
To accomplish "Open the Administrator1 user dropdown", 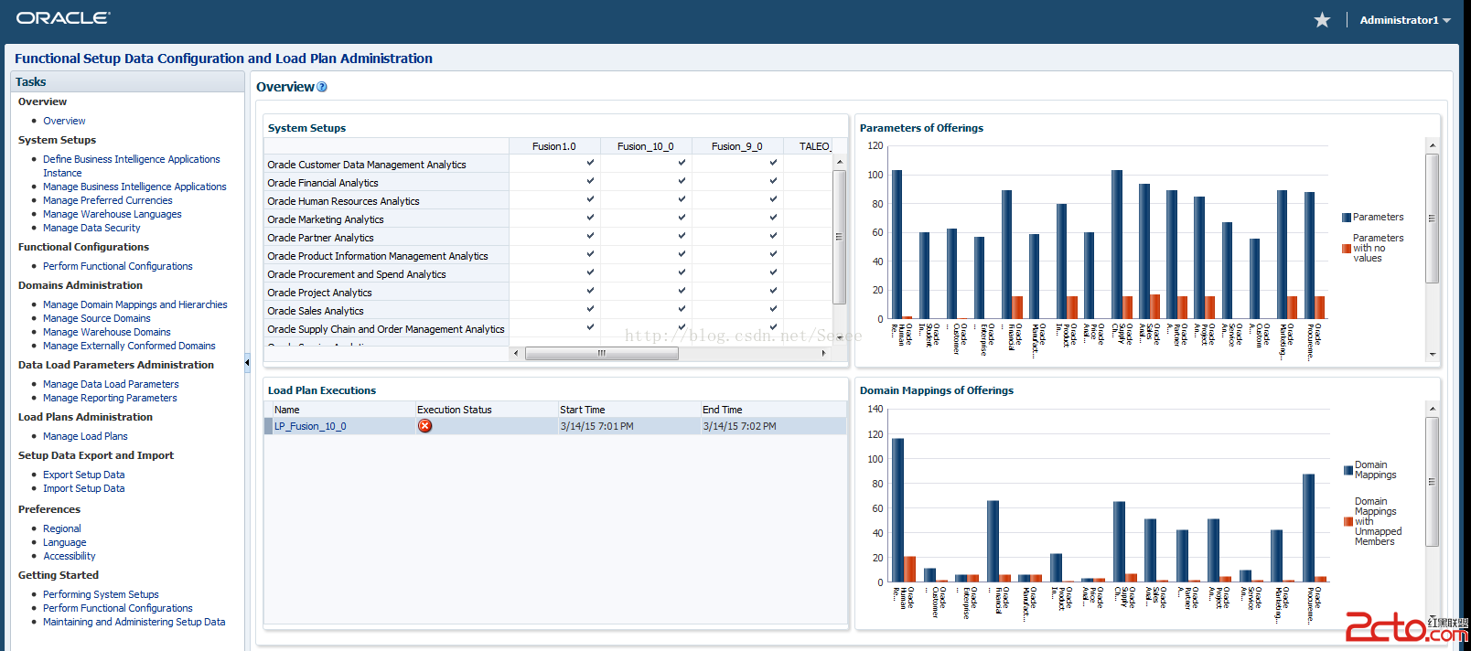I will click(1405, 20).
